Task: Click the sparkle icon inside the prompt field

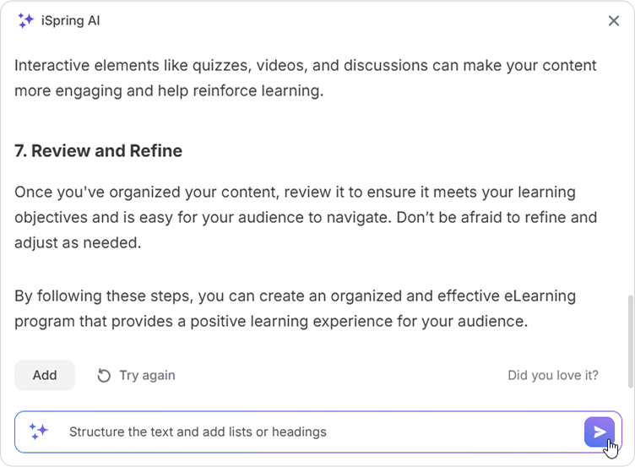Action: click(39, 432)
